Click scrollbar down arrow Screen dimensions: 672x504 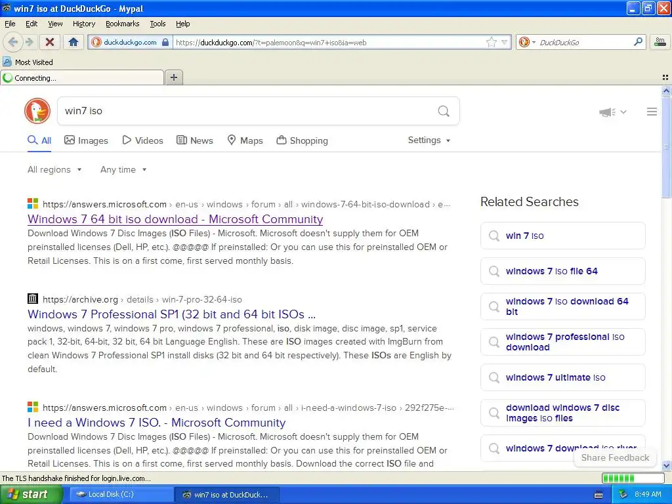pyautogui.click(x=666, y=465)
